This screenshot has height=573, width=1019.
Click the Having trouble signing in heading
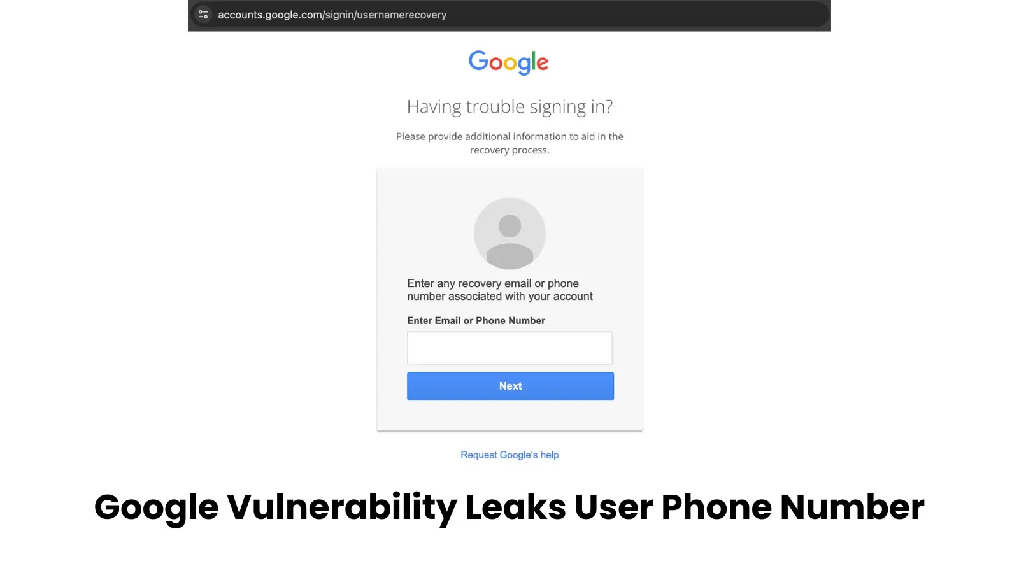[509, 106]
